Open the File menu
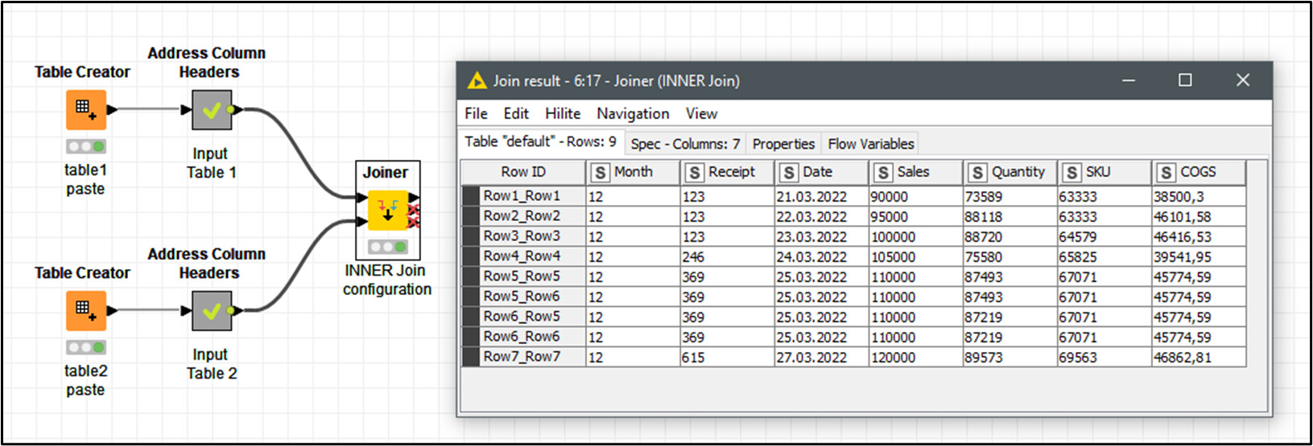Viewport: 1313px width, 446px height. tap(476, 113)
